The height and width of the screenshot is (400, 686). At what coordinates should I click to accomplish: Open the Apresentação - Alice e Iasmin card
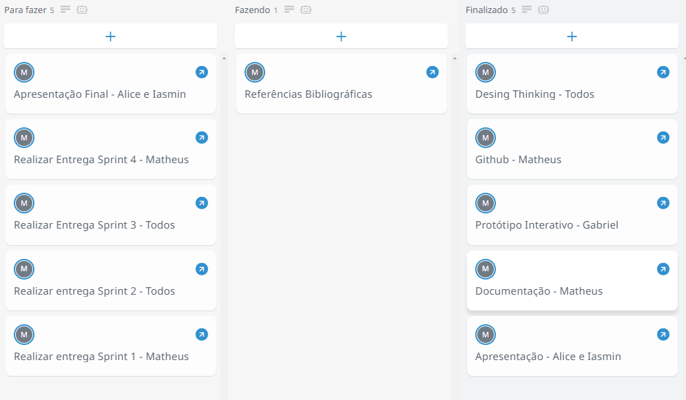548,357
